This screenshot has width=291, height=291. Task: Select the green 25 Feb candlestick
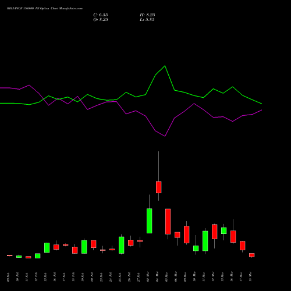click(122, 245)
